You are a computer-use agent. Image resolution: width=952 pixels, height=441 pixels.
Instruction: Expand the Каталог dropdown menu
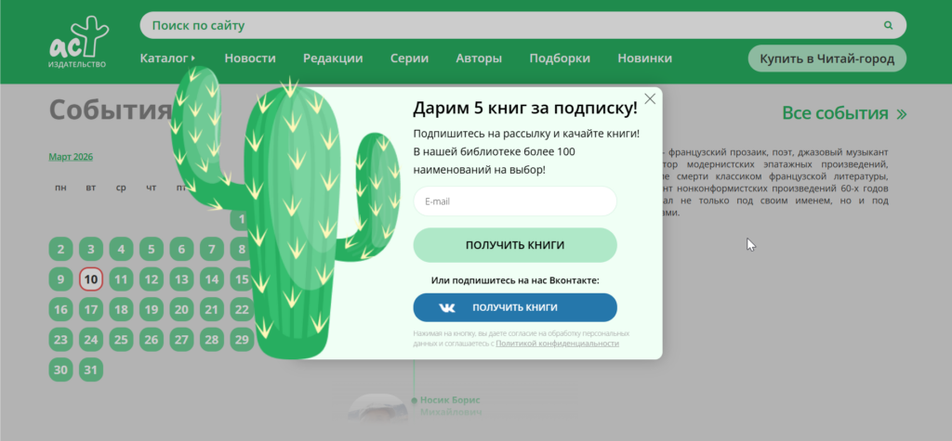coord(167,58)
